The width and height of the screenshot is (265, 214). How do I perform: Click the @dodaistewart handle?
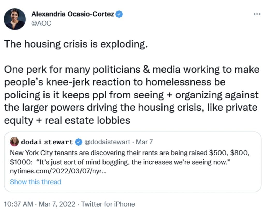click(107, 142)
